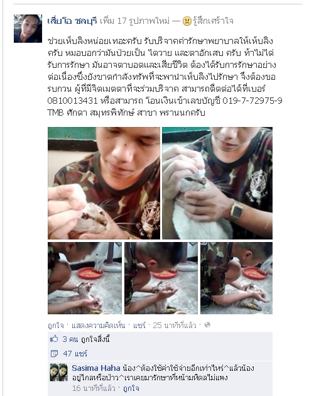Open the poster's profile picture

pos(28,28)
